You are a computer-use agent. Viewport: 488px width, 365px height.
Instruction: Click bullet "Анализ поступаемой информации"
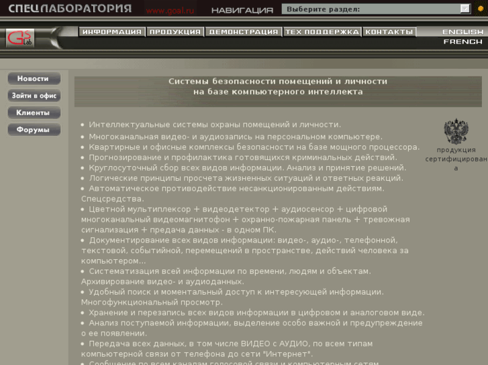click(252, 328)
